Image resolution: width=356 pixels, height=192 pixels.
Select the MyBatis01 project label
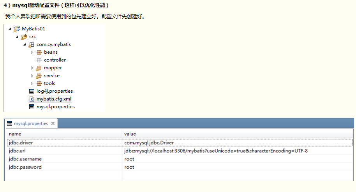click(x=33, y=29)
